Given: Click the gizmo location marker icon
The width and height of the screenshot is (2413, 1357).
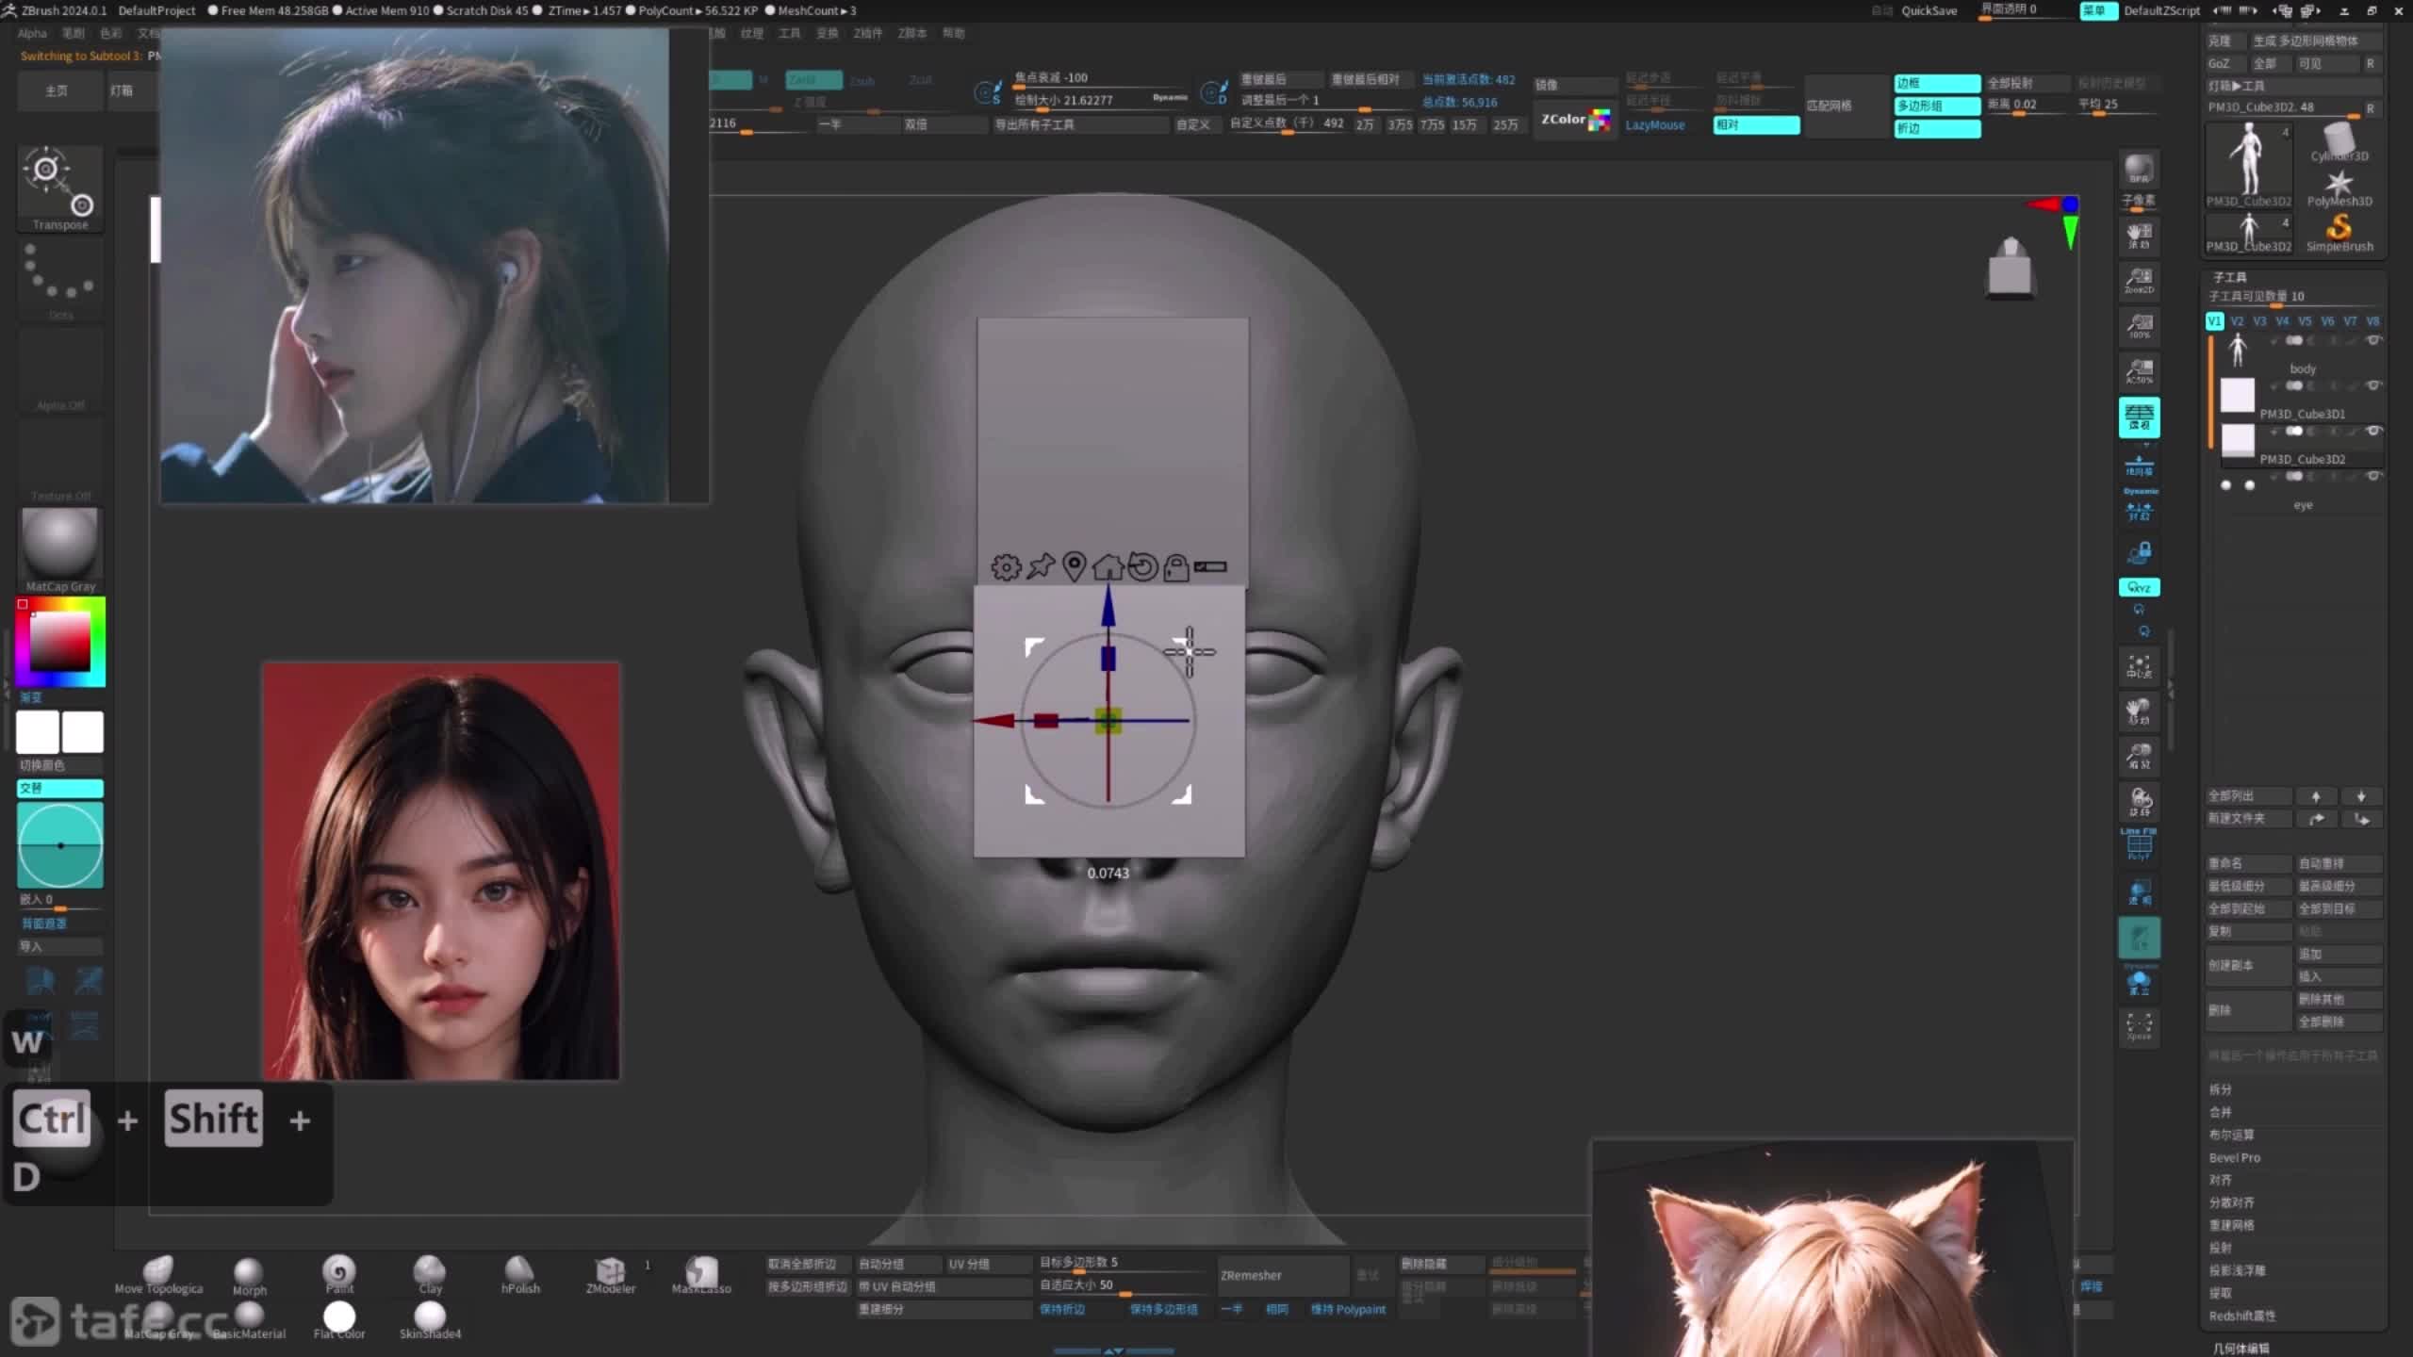Looking at the screenshot, I should click(x=1074, y=566).
